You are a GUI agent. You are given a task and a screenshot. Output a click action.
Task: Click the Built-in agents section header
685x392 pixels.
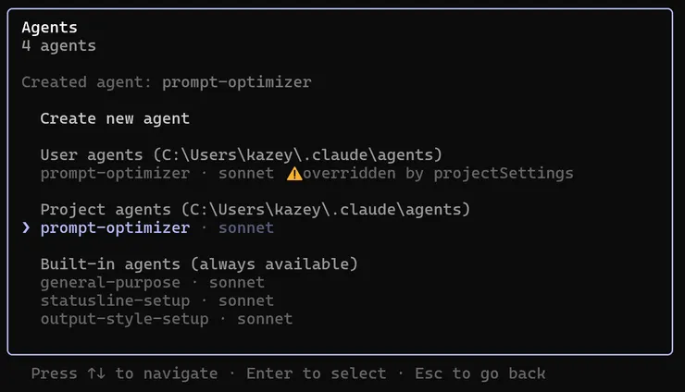click(199, 264)
